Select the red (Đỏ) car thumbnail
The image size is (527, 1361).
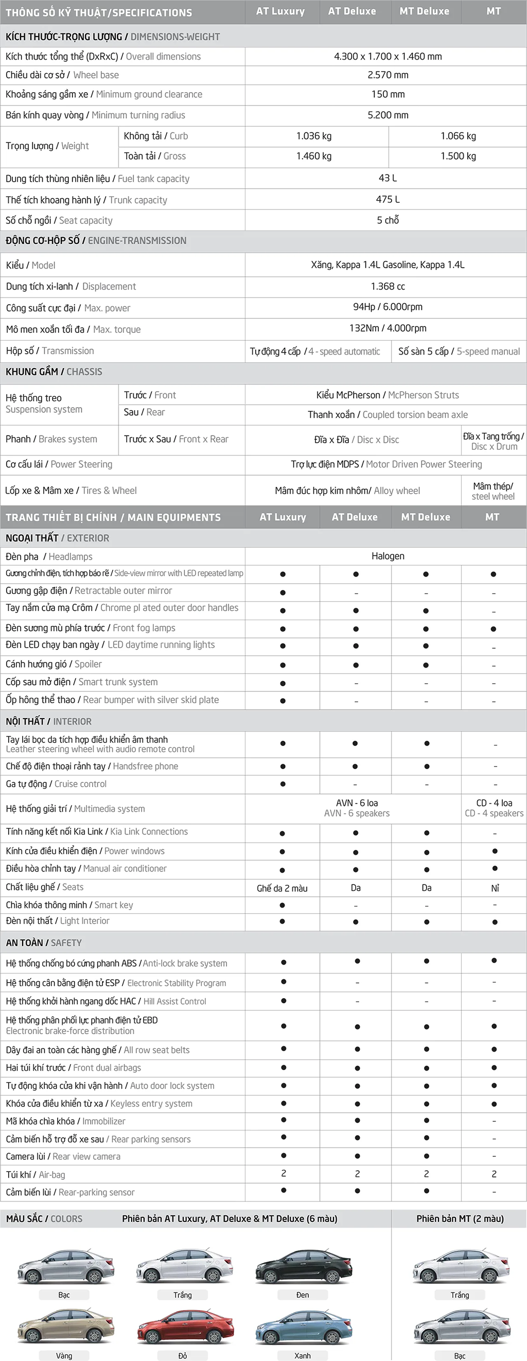(x=184, y=1328)
